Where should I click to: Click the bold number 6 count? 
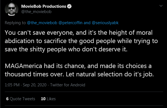[x=7, y=99]
